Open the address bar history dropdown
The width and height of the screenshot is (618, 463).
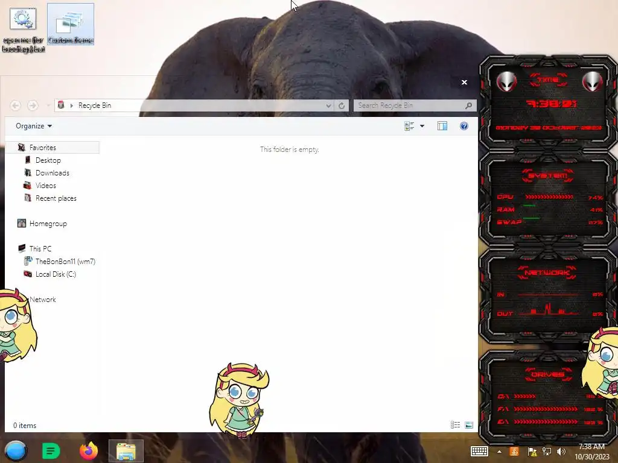point(328,106)
